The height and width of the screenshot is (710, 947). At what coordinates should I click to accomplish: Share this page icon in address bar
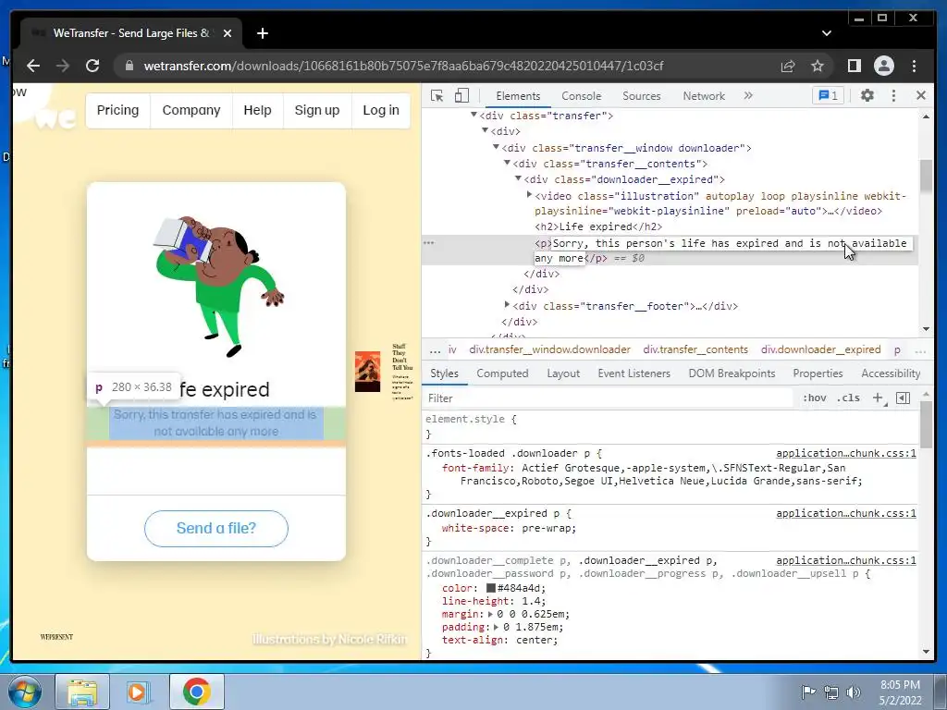[x=788, y=66]
